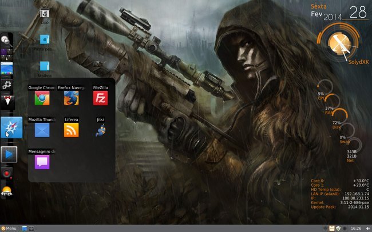This screenshot has width=372, height=232.
Task: Click the show desktop panel icon
Action: click(25, 229)
